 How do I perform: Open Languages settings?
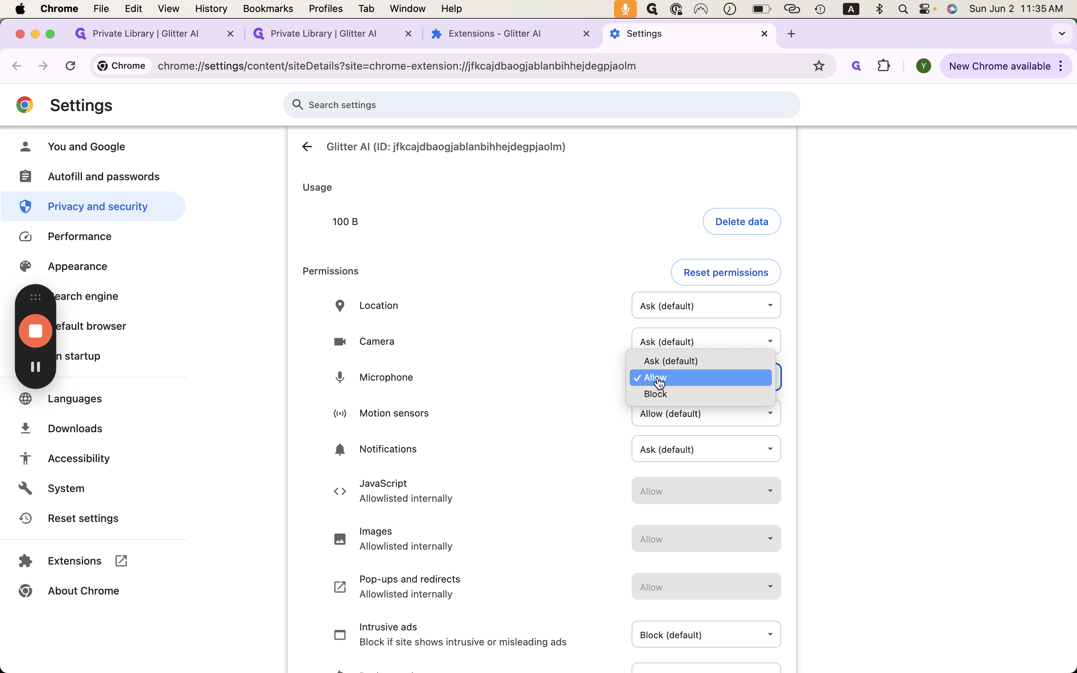coord(93,398)
